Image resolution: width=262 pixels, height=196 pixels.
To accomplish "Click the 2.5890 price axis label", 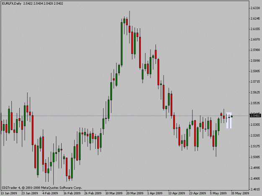I will click(x=255, y=61).
